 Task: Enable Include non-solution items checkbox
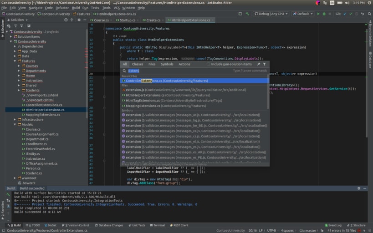pos(209,64)
